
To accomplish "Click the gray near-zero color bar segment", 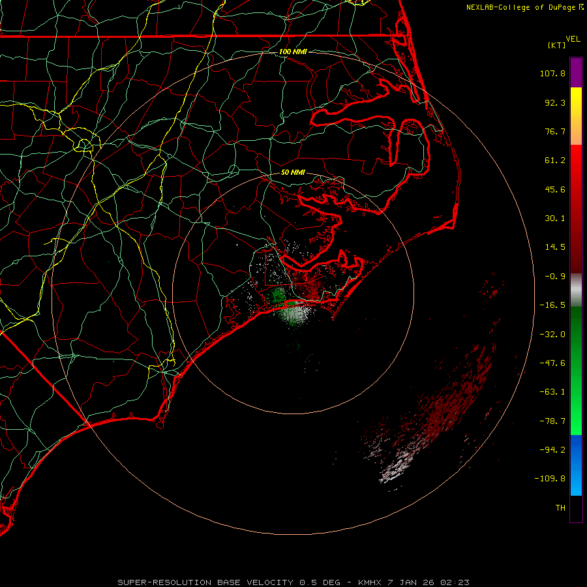I will click(576, 290).
